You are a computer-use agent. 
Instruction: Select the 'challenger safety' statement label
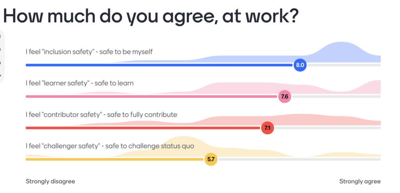[x=110, y=146]
